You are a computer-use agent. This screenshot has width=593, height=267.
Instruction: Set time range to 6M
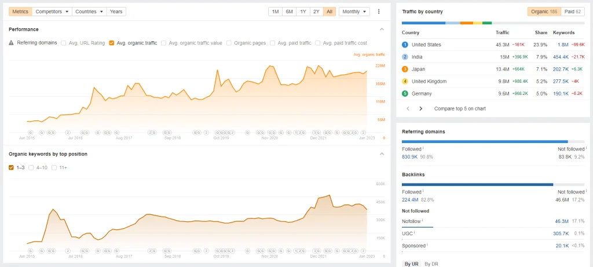click(290, 12)
